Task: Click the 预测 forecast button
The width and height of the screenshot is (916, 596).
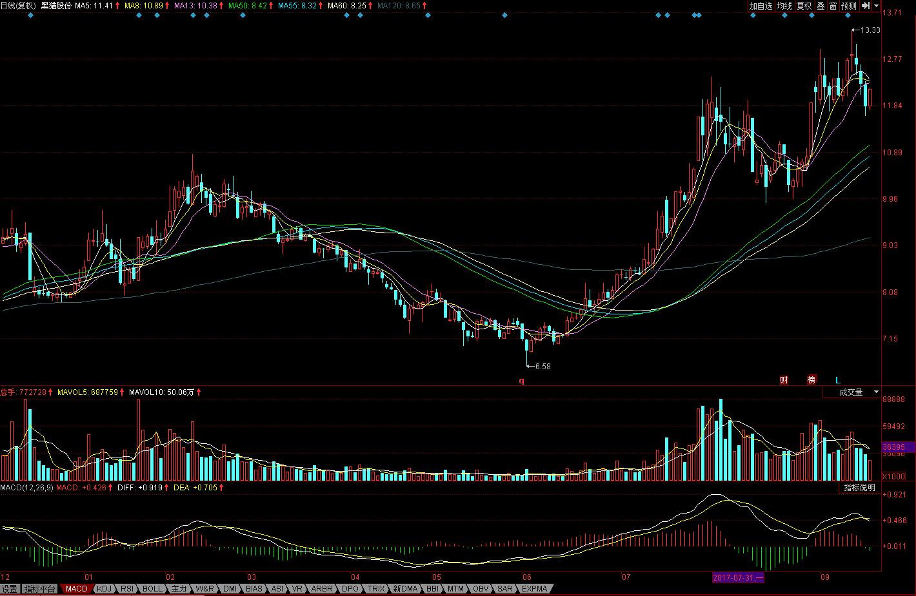Action: tap(849, 6)
